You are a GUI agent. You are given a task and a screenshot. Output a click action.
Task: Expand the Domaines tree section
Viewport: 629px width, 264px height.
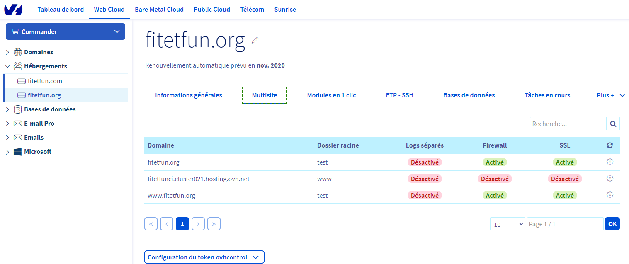point(7,52)
